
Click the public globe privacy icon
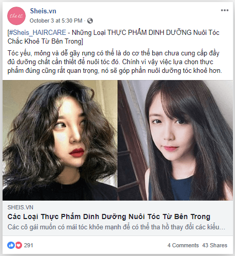point(90,21)
